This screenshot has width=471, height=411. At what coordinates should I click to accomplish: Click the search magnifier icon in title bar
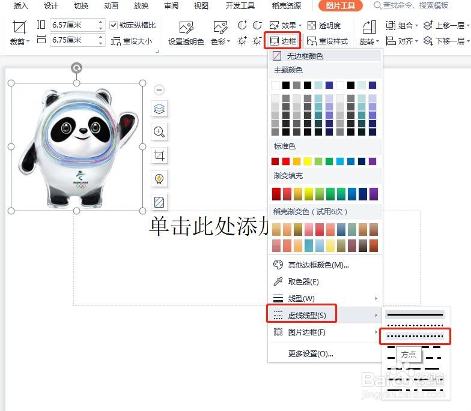click(377, 5)
